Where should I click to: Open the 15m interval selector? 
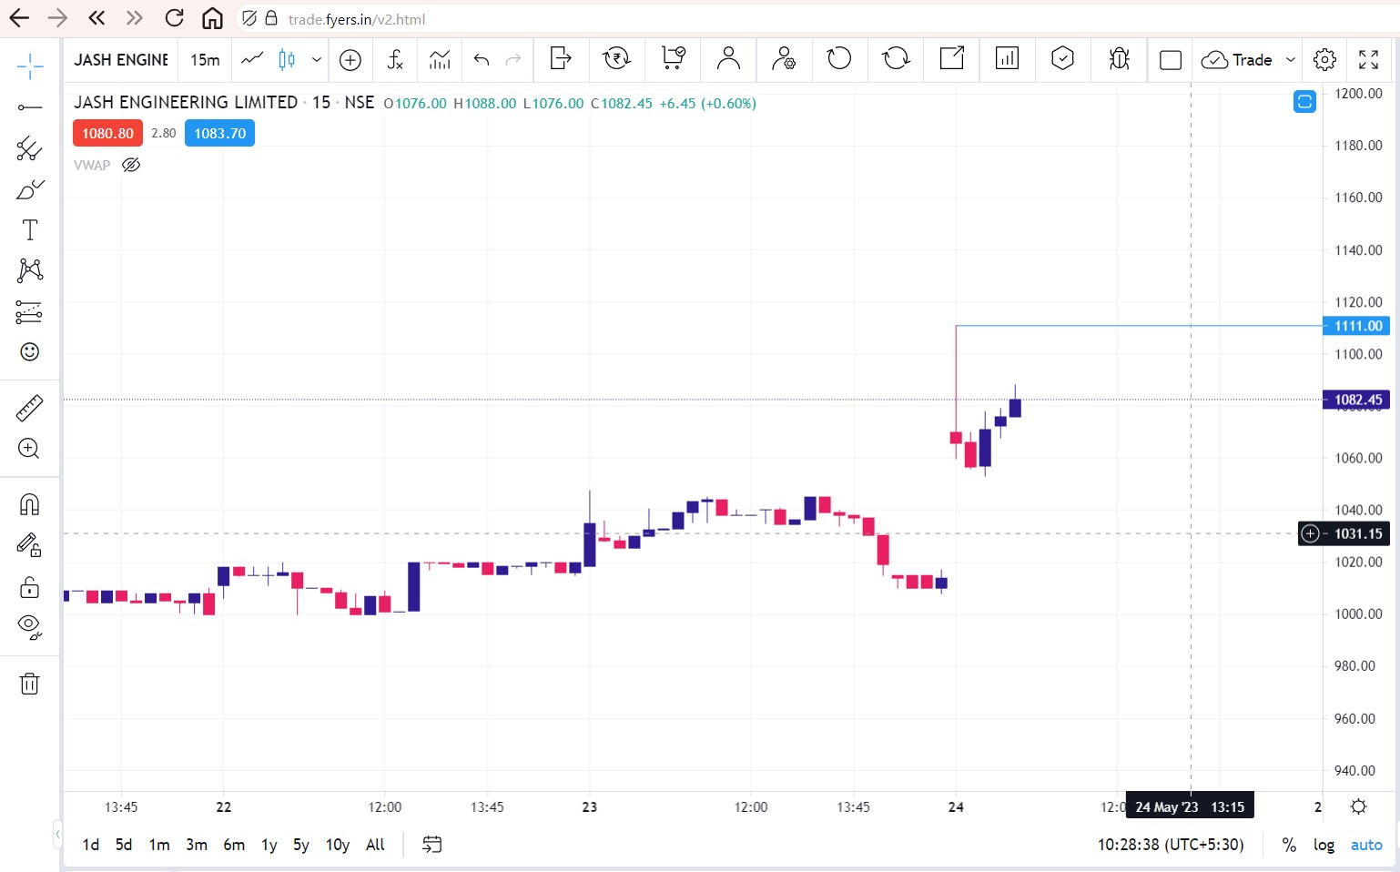click(x=206, y=60)
